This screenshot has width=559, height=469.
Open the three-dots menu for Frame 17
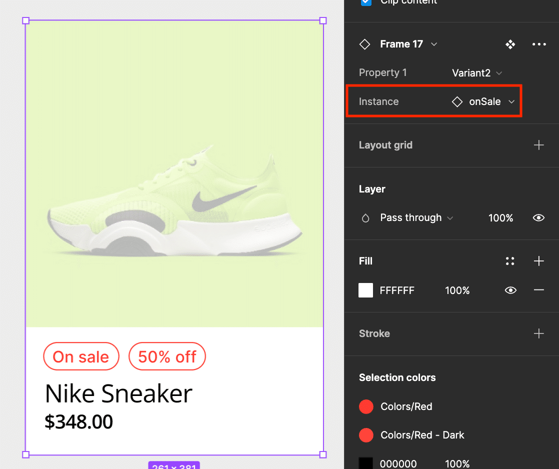pos(539,44)
